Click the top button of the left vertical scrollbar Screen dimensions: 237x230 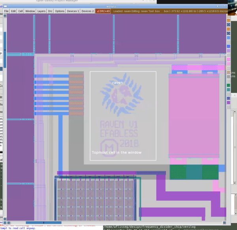(x=5, y=15)
